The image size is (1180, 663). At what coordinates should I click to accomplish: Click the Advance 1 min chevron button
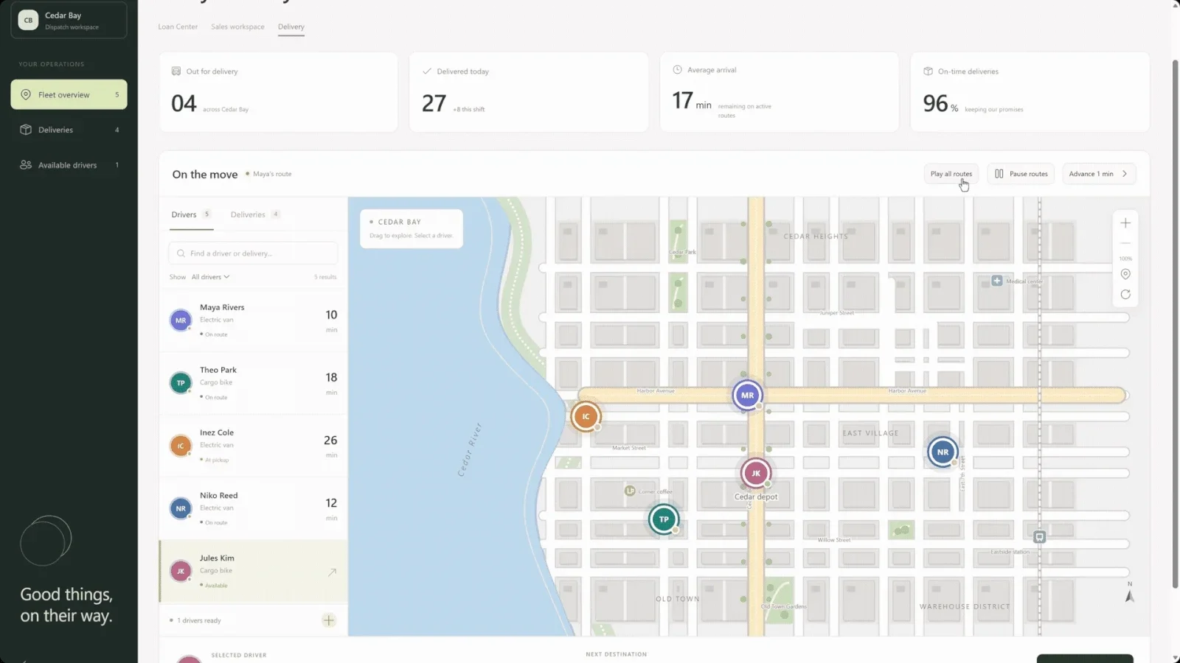coord(1099,174)
